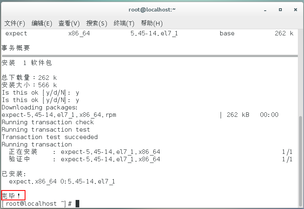Click the '安装 1 软件包' line
This screenshot has height=209, width=304.
coord(27,63)
